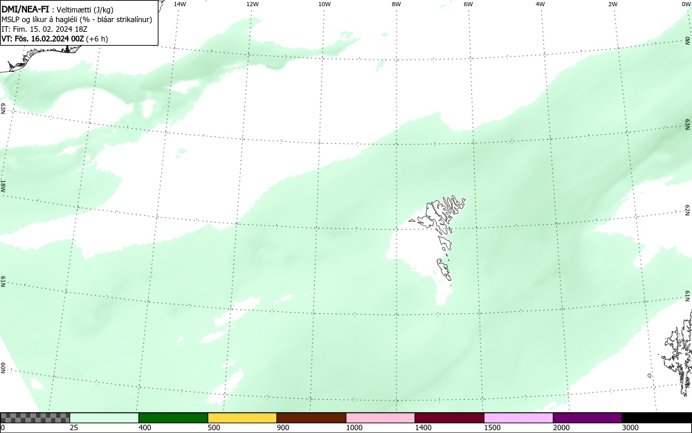
Task: Click the 'IT: Fim. 15. 02. 2024 18Z' line
Action: pos(44,29)
